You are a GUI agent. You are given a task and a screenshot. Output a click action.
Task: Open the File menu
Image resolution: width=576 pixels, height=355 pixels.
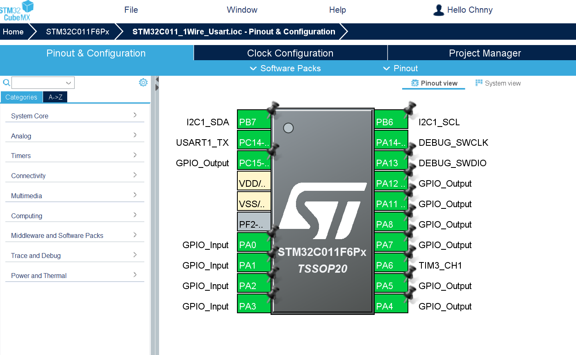(x=131, y=10)
